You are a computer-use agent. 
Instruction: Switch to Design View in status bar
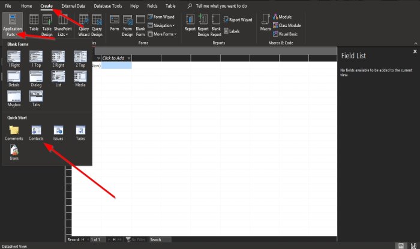point(413,245)
